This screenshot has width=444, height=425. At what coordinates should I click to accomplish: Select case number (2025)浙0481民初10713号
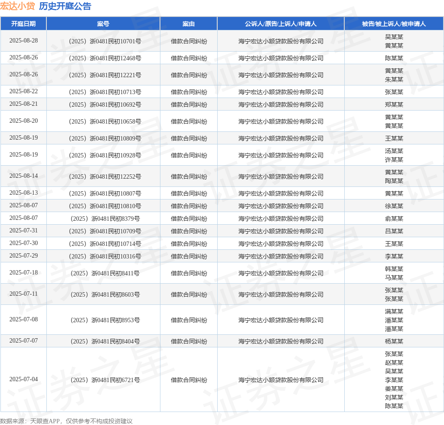[105, 92]
